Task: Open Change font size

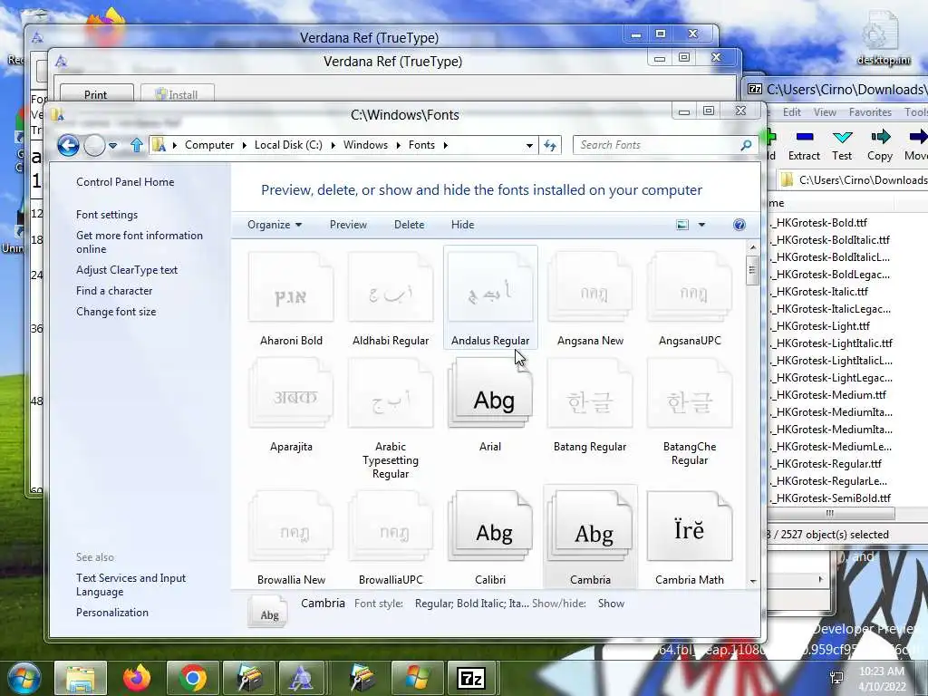Action: (116, 312)
